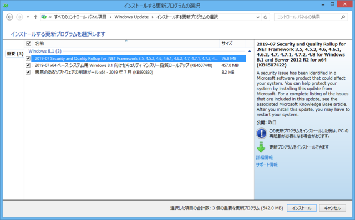Image resolution: width=355 pixels, height=220 pixels.
Task: Click the 76.8 MB size cell
Action: [x=229, y=58]
